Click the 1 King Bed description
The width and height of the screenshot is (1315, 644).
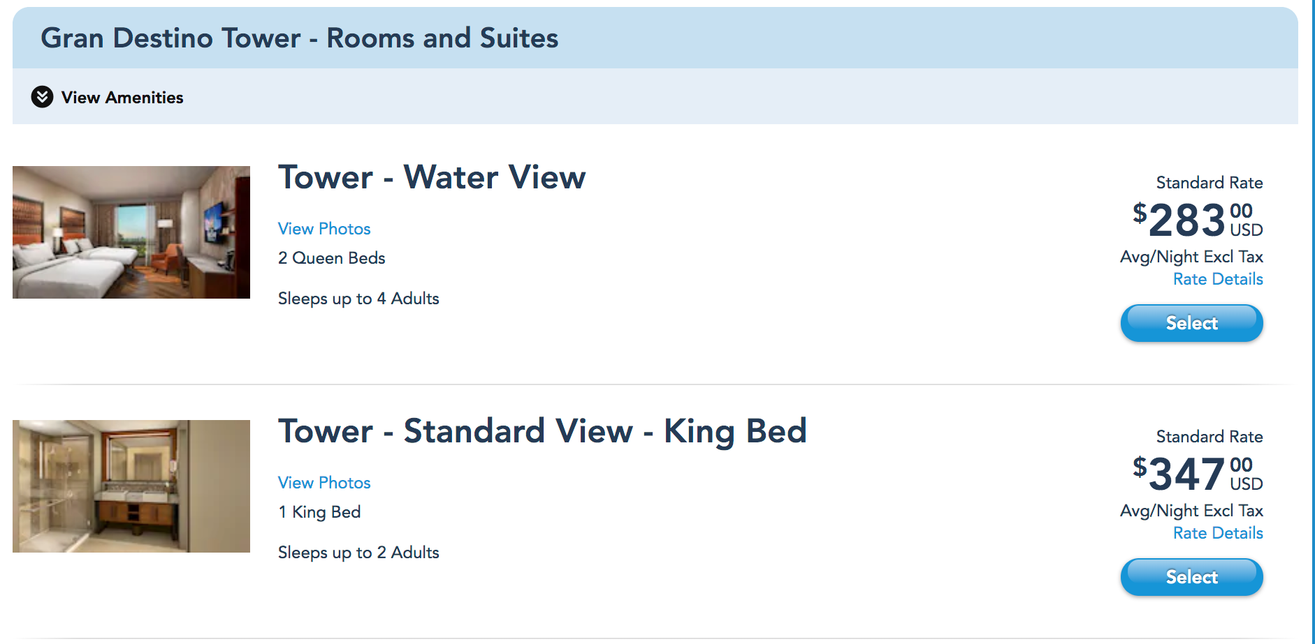(319, 512)
